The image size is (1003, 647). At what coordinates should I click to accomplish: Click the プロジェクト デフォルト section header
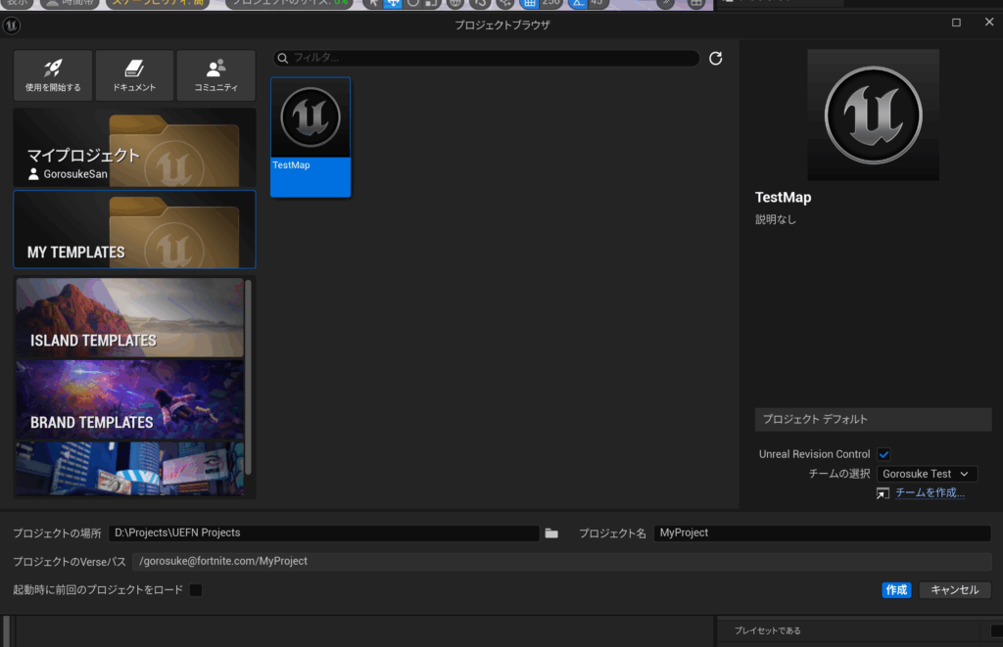[x=873, y=419]
